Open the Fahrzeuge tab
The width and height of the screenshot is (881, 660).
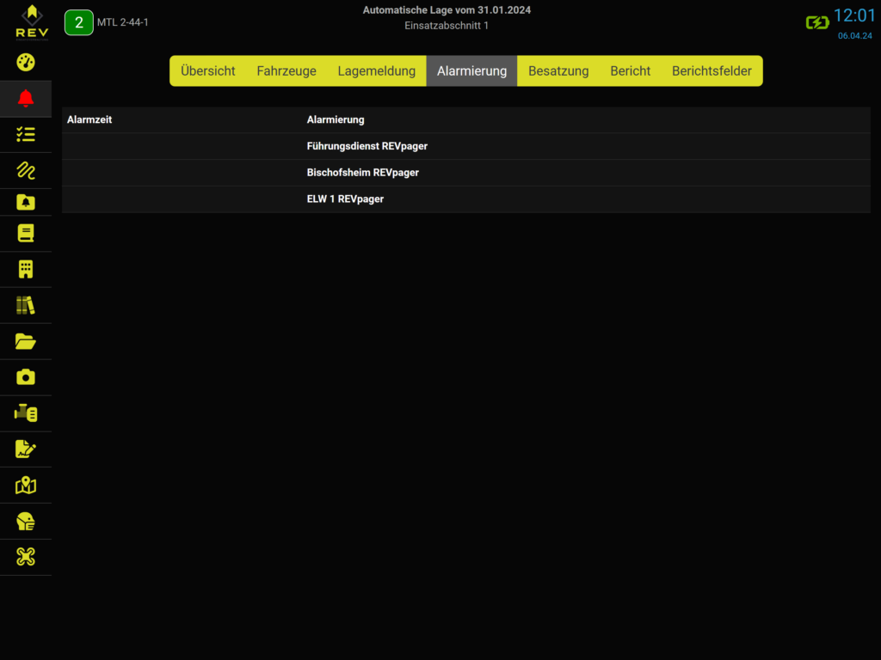(x=286, y=71)
